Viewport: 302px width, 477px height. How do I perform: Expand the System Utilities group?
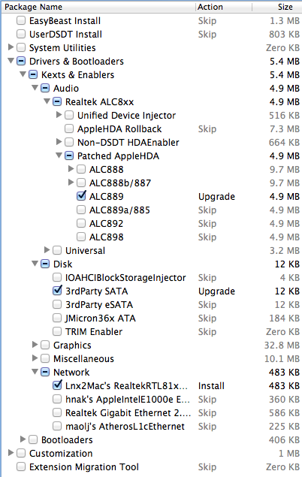click(11, 47)
